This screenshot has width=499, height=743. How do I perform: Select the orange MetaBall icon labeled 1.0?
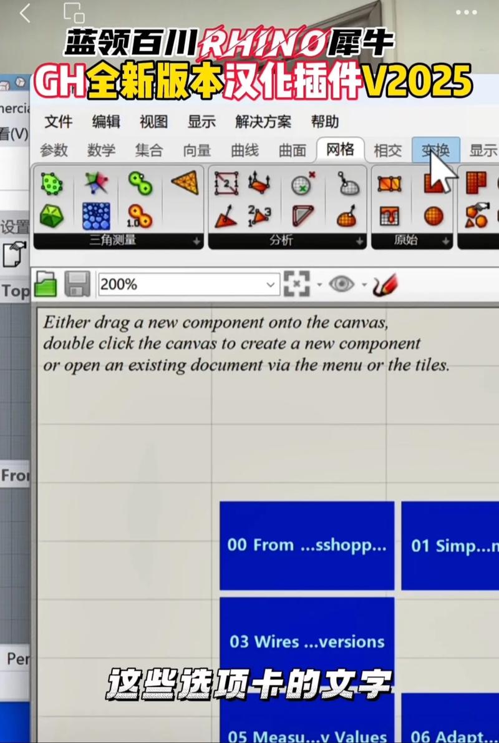coord(140,216)
